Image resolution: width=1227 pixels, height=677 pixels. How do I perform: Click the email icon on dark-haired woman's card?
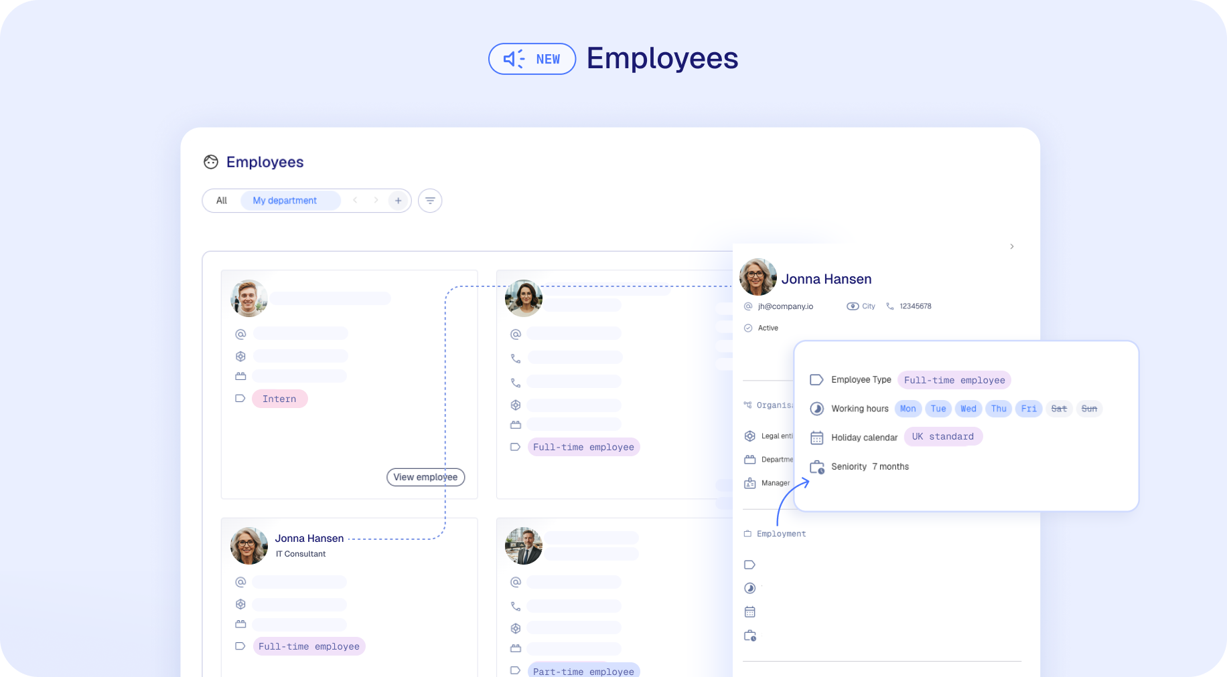pos(516,334)
